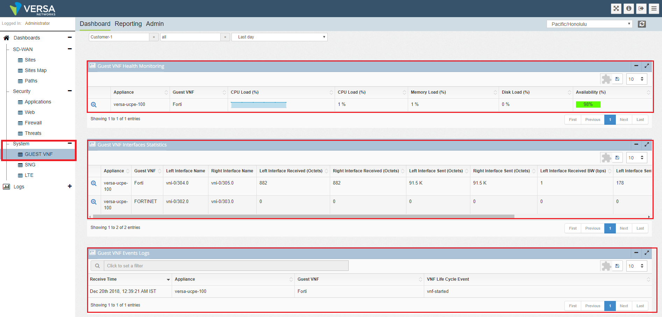Switch to the Reporting tab
This screenshot has height=317, width=662.
pos(128,24)
